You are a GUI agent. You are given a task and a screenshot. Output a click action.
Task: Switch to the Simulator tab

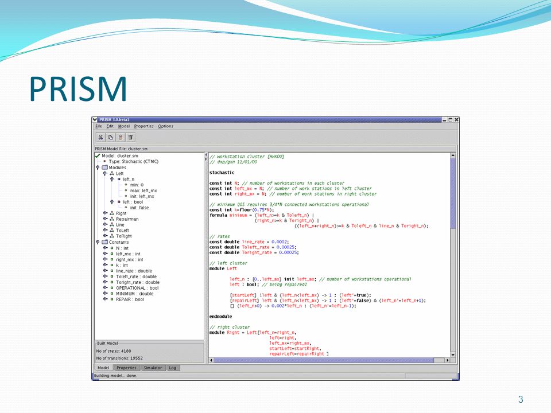pos(153,368)
